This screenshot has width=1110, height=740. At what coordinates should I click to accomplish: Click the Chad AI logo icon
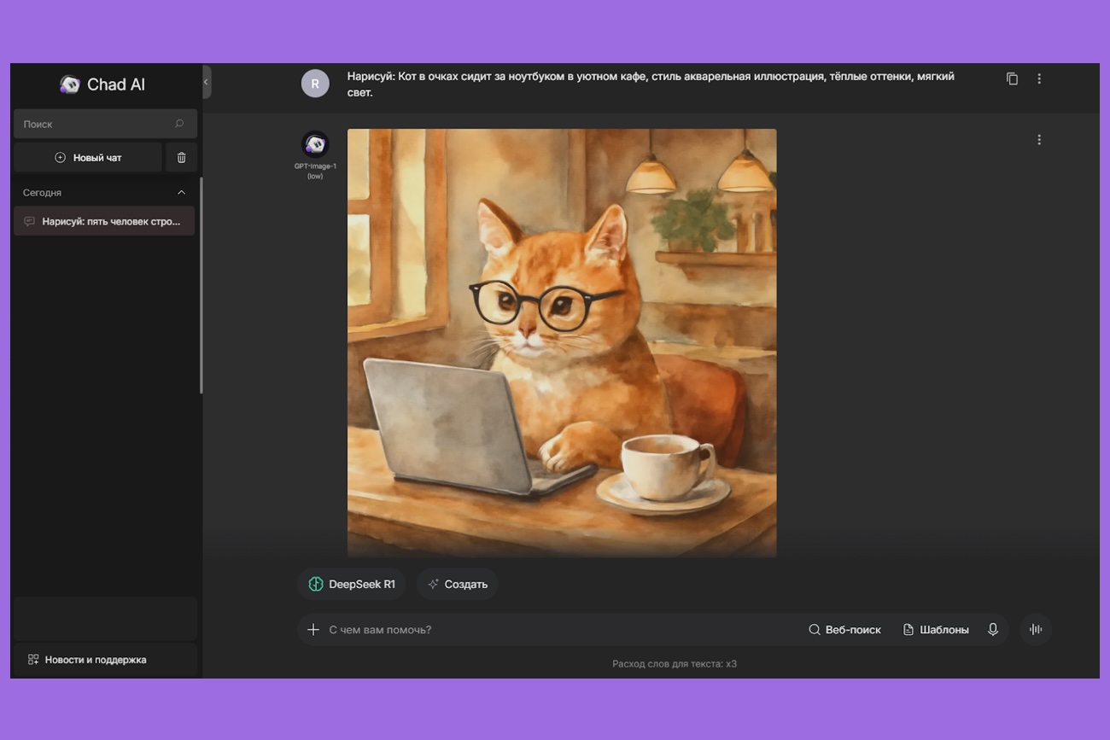pos(70,84)
